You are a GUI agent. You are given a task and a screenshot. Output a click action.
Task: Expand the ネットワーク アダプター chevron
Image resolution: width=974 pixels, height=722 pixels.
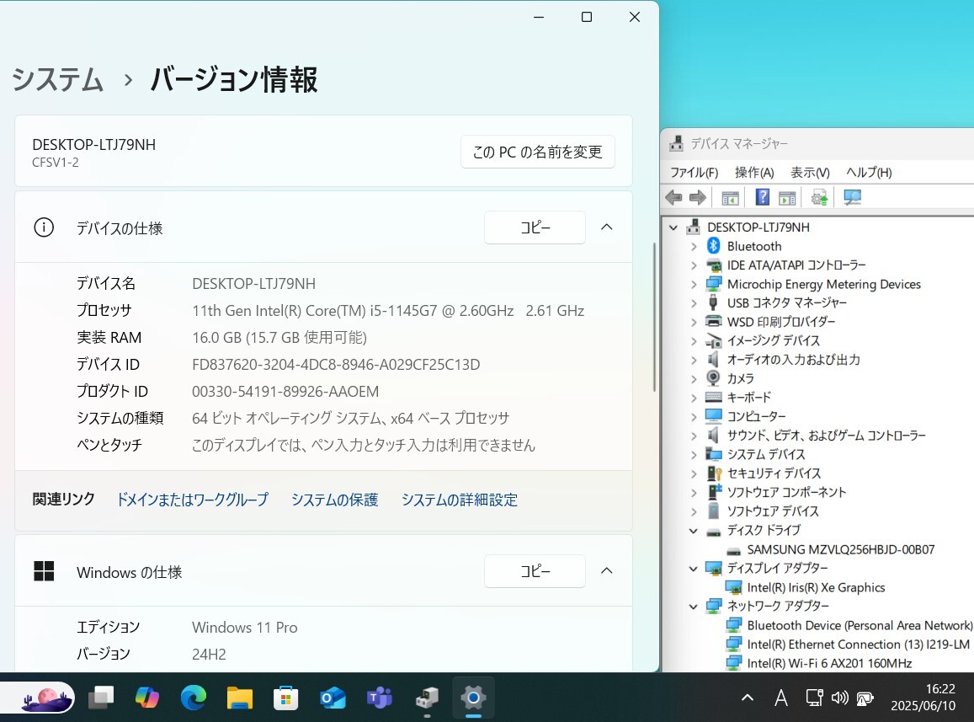point(693,606)
